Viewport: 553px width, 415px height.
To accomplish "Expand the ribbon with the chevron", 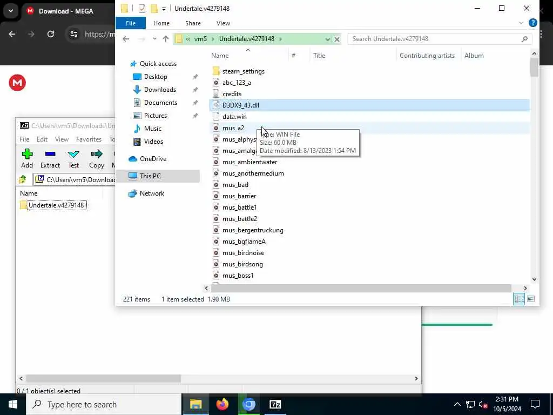I will pos(521,23).
